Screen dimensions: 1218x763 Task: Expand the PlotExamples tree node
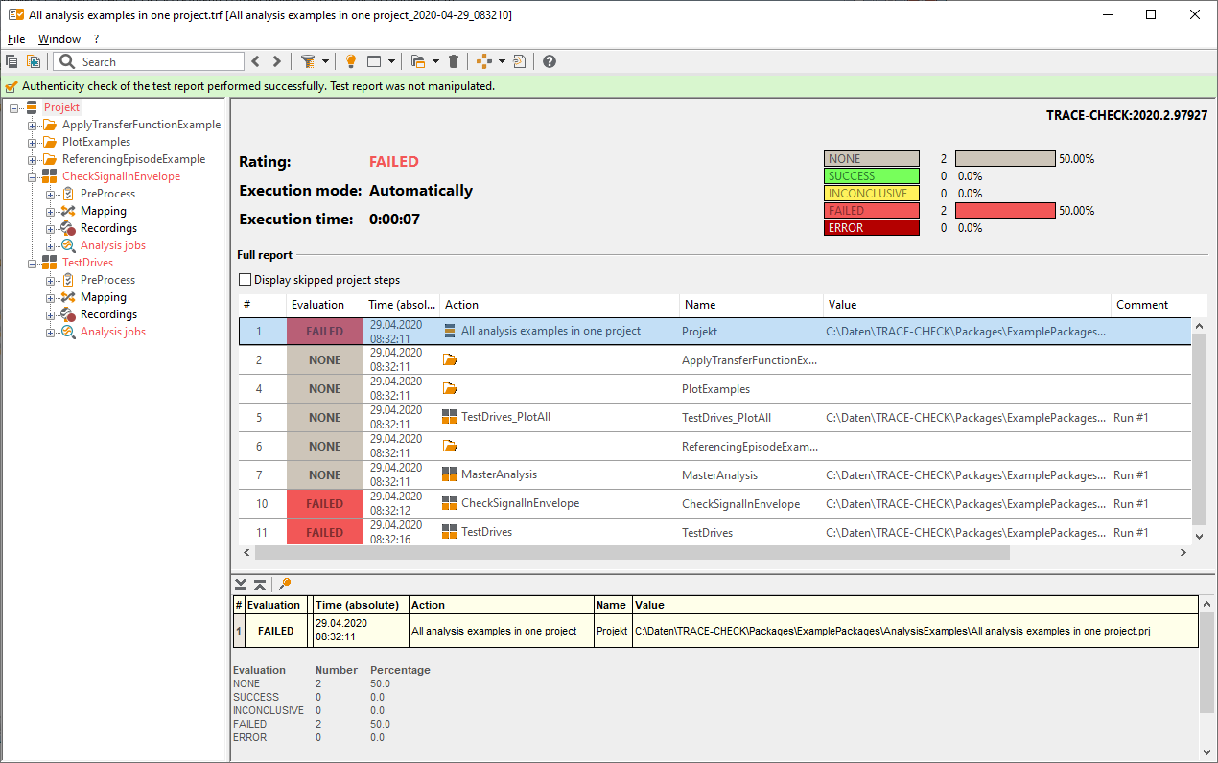click(32, 142)
